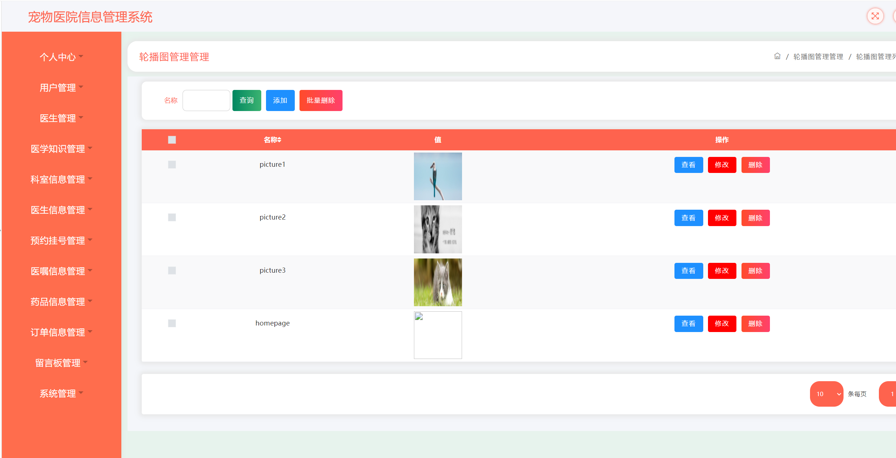Click the green 查询 button
This screenshot has width=896, height=458.
(247, 100)
